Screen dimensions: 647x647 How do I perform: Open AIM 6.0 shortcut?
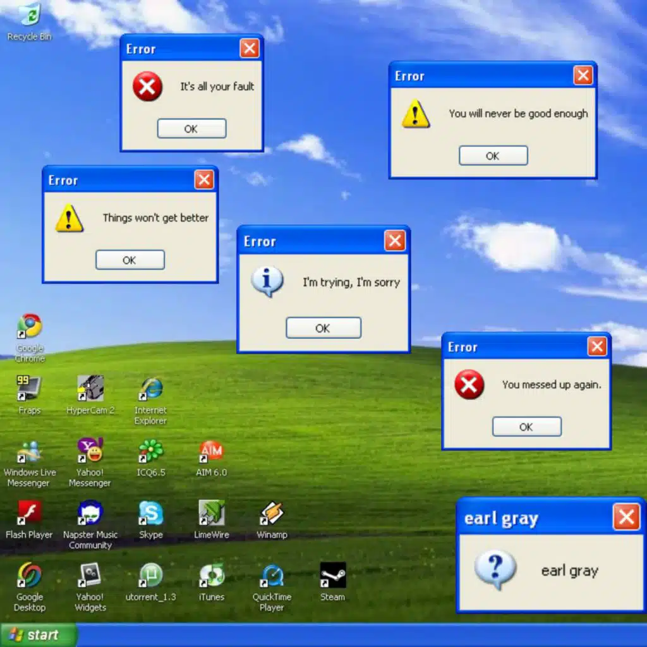coord(211,458)
